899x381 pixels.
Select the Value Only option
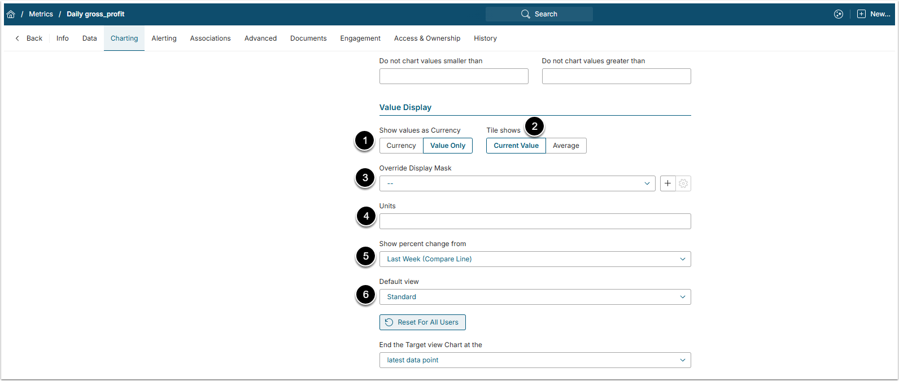(448, 146)
